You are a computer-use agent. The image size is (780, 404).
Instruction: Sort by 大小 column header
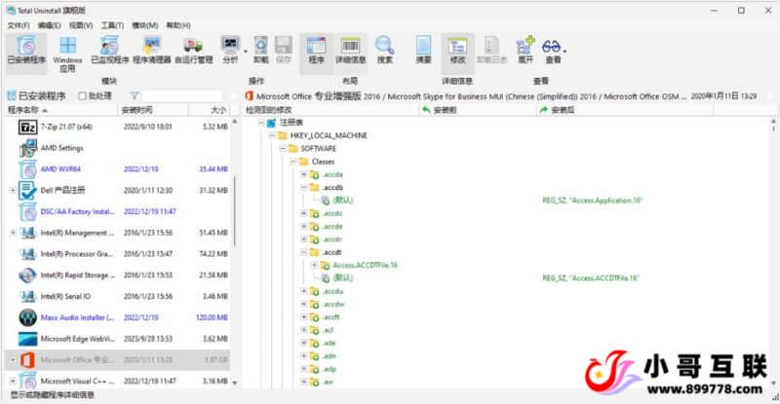[210, 110]
